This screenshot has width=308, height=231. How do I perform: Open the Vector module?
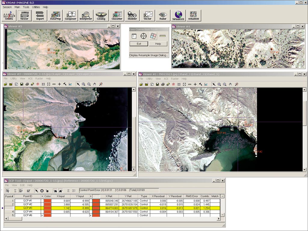point(147,16)
